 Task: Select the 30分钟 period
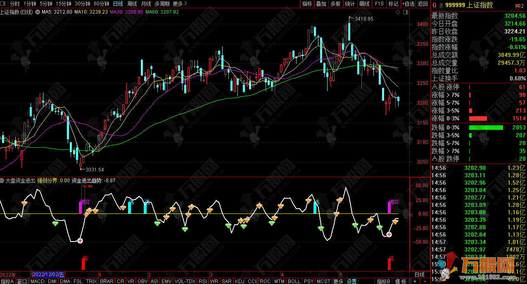[83, 4]
